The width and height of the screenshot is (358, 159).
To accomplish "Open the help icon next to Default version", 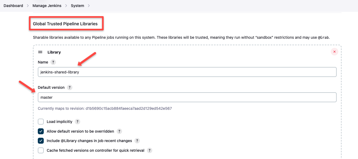I will tap(69, 87).
